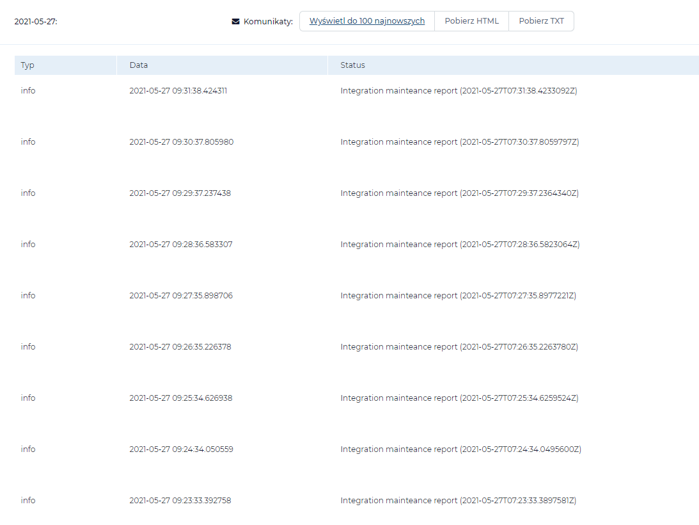This screenshot has height=525, width=699.
Task: Click the Data column header
Action: [222, 65]
